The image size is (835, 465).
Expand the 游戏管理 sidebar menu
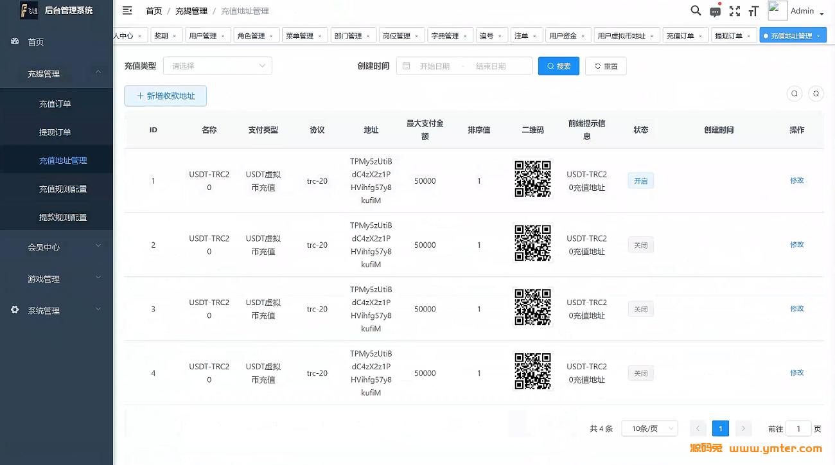pyautogui.click(x=57, y=279)
